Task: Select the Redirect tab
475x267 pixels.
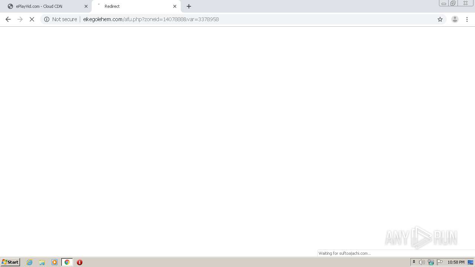Action: point(136,6)
